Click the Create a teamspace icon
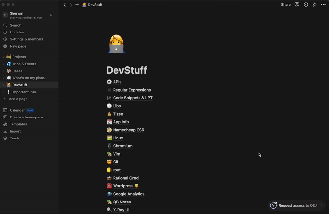This screenshot has width=329, height=214. (x=5, y=117)
